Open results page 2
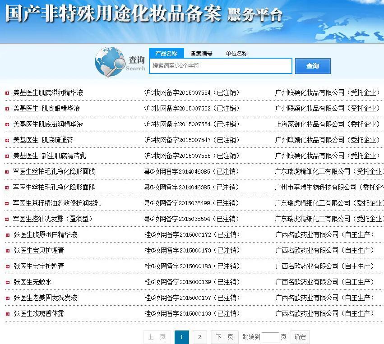The image size is (384, 344). 199,337
